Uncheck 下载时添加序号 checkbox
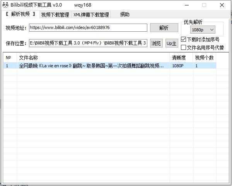This screenshot has width=232, height=186. [183, 39]
